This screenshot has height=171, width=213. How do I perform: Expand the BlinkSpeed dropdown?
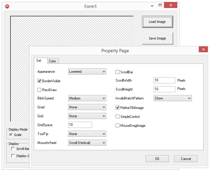pyautogui.click(x=87, y=98)
